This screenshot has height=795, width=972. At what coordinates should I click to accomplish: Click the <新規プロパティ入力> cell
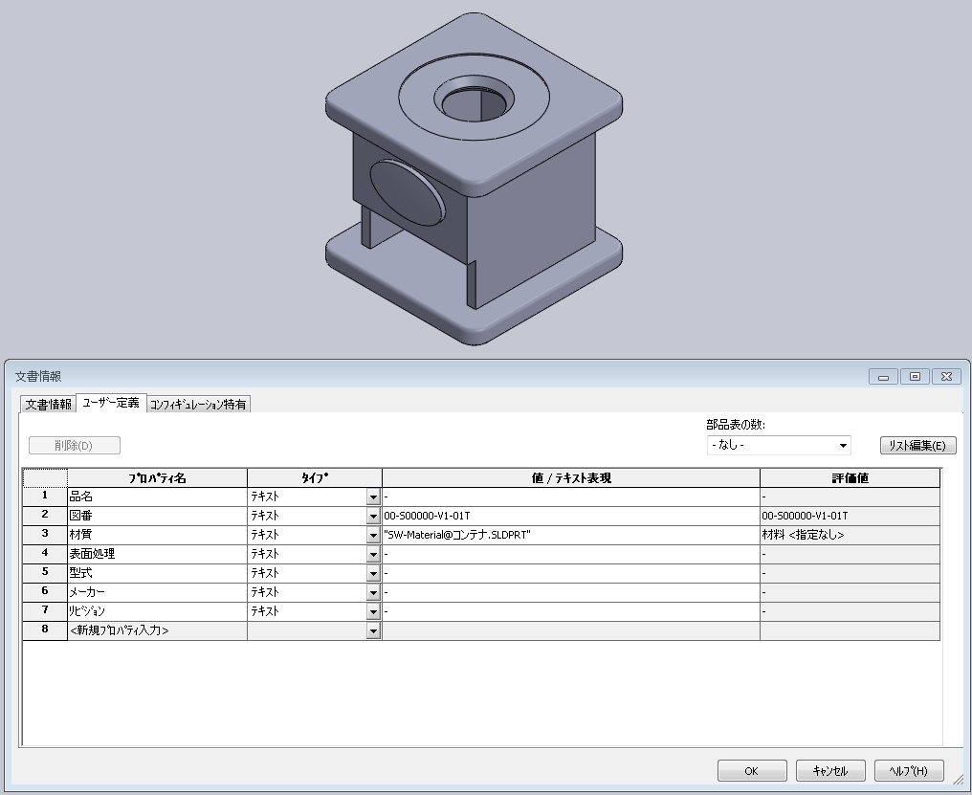click(x=157, y=630)
